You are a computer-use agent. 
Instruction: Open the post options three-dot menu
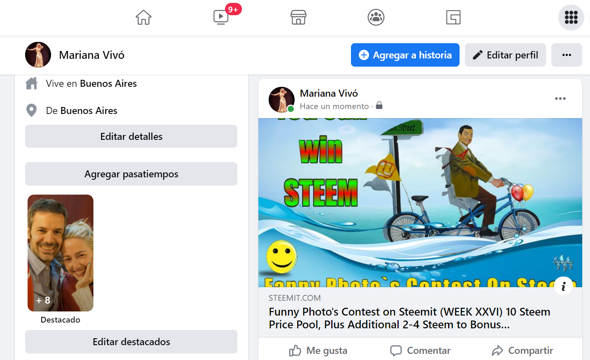[560, 99]
